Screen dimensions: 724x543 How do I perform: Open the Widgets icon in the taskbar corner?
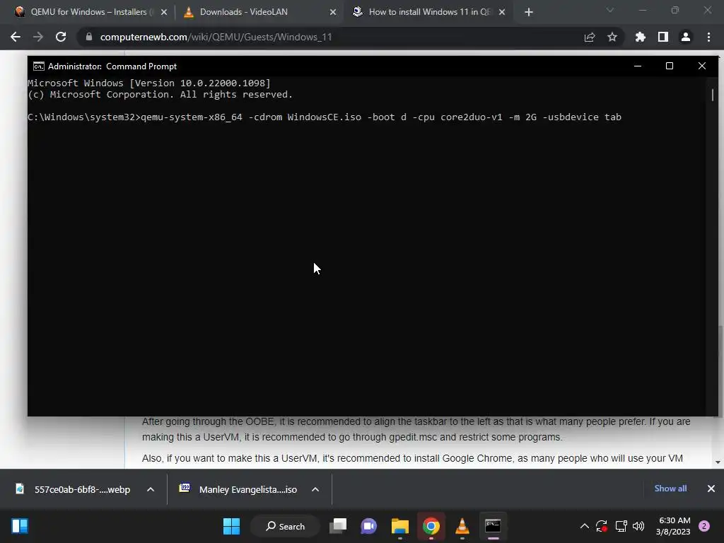click(20, 526)
